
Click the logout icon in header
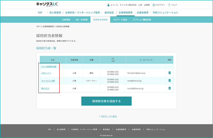154,5
